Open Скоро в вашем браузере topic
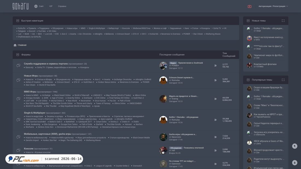301x169 pixels. pos(268,87)
